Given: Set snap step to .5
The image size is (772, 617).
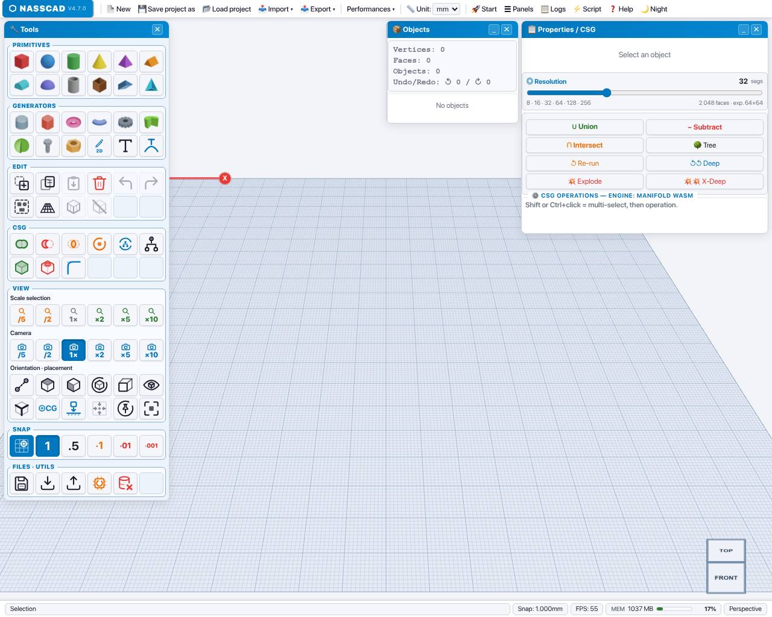Looking at the screenshot, I should click(74, 446).
